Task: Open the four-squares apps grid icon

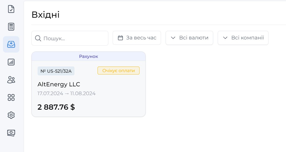Action: tap(11, 97)
